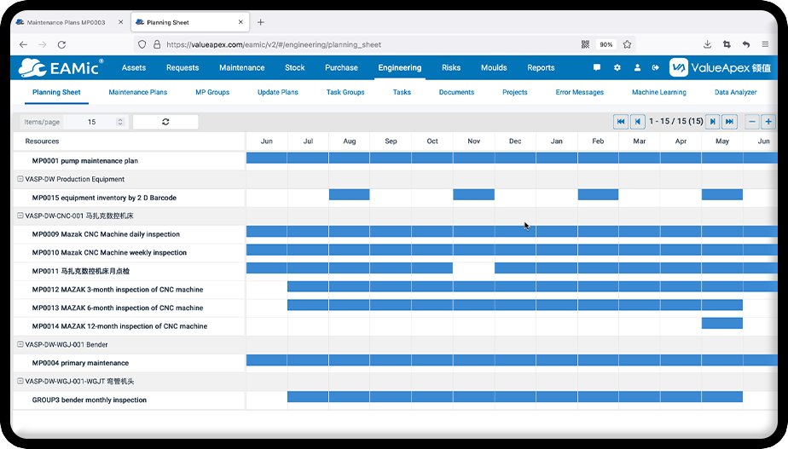
Task: Switch to Maintenance Plans MP0003 browser tab
Action: 66,22
